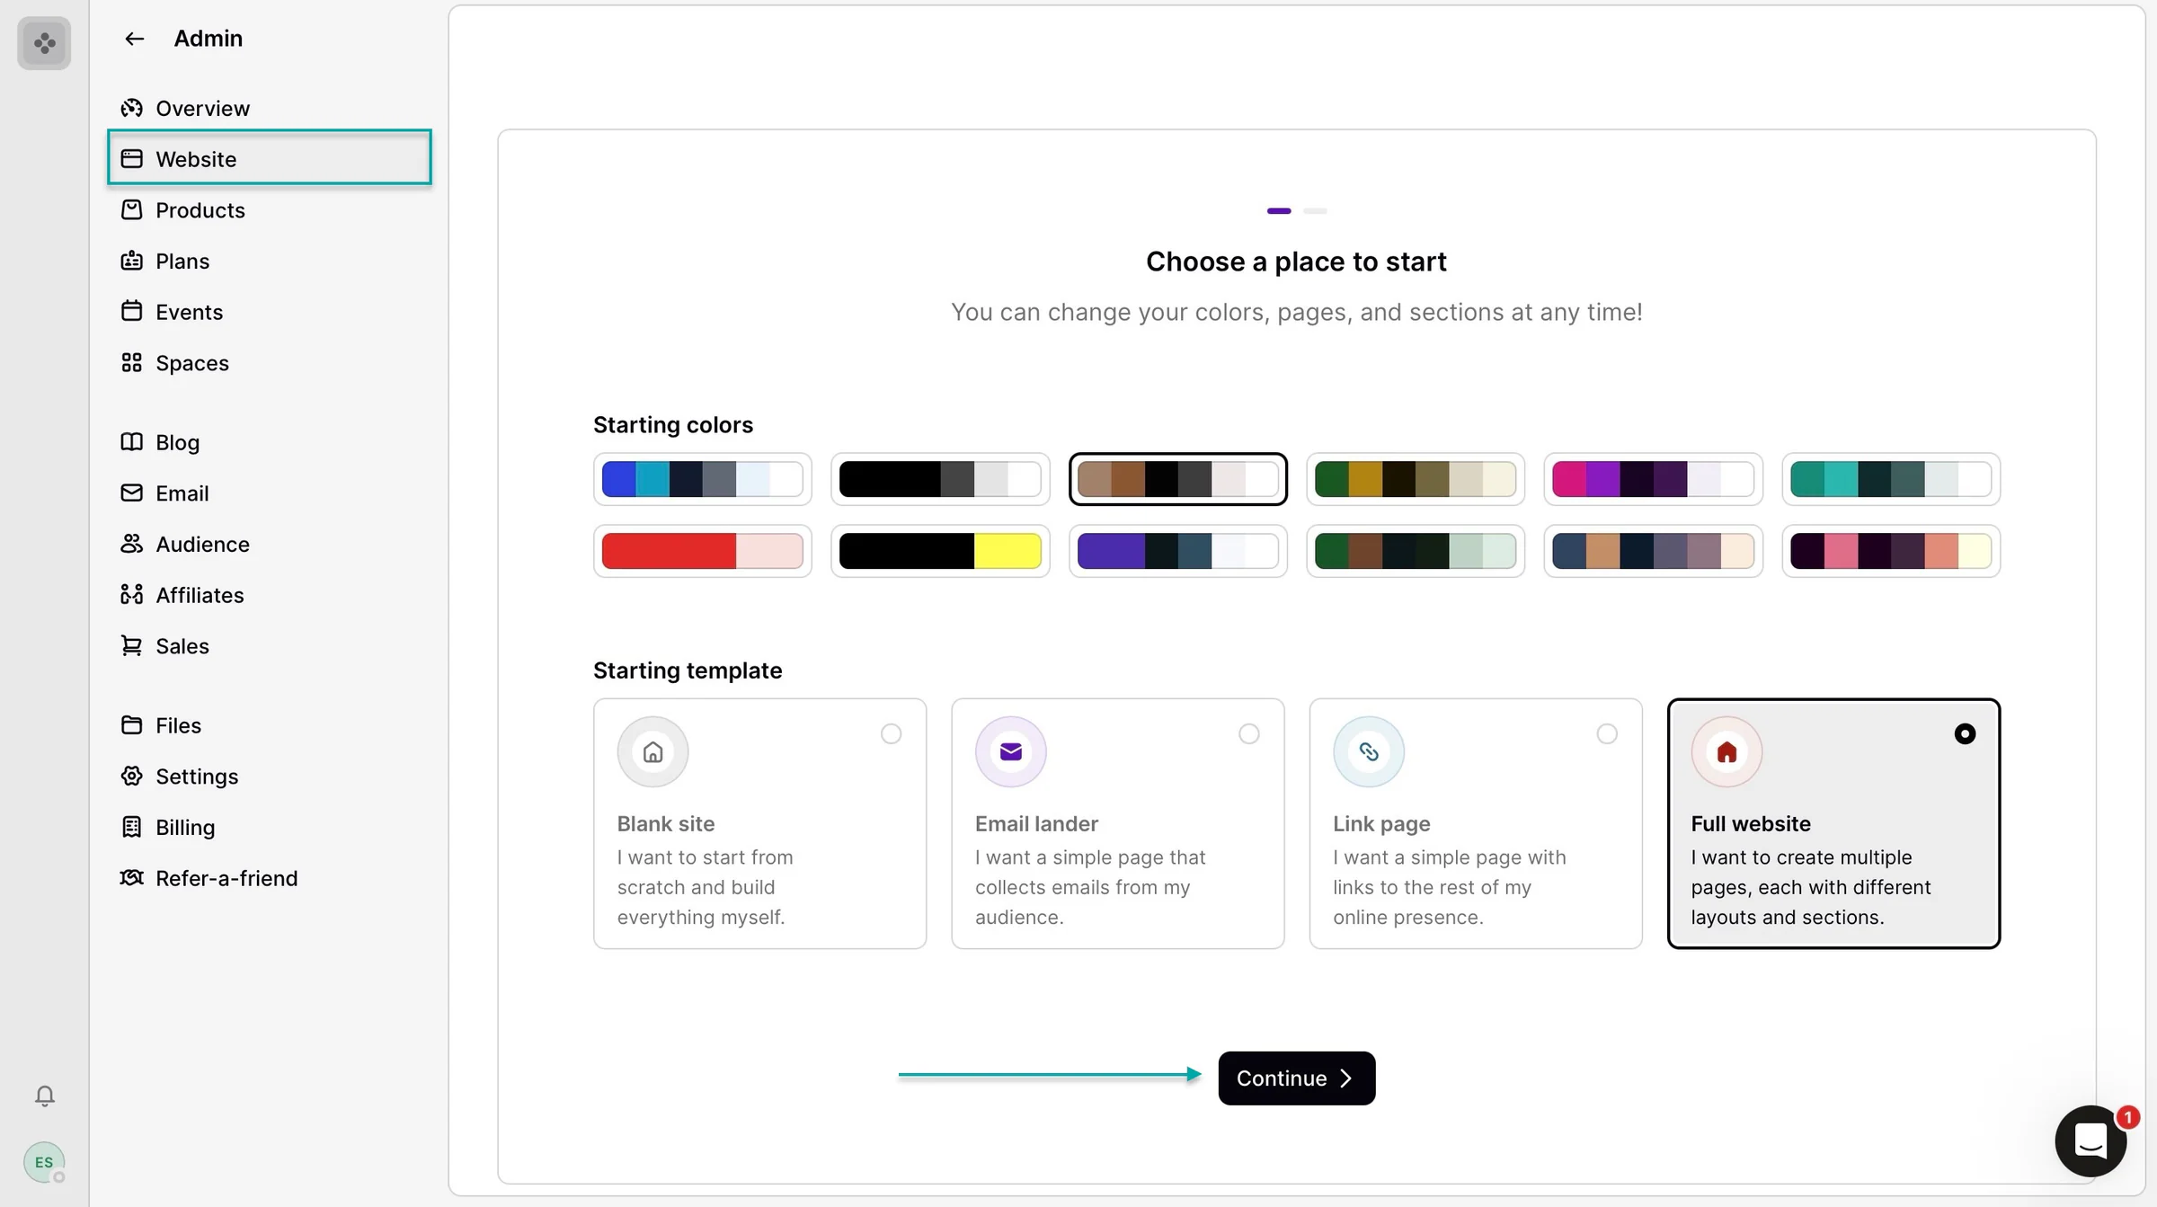
Task: Select the Full website radio button
Action: pyautogui.click(x=1965, y=733)
